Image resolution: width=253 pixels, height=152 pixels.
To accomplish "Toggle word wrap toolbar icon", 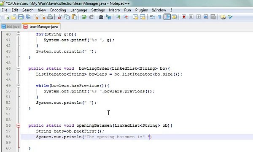I will tap(152, 17).
